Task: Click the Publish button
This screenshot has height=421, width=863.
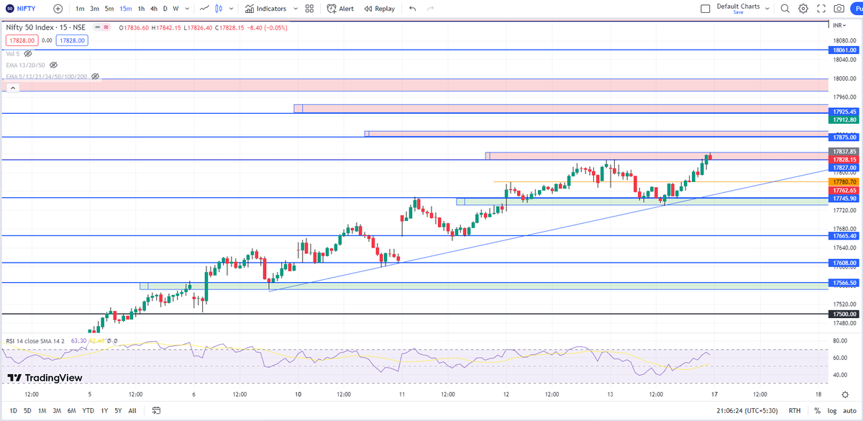Action: (x=857, y=9)
